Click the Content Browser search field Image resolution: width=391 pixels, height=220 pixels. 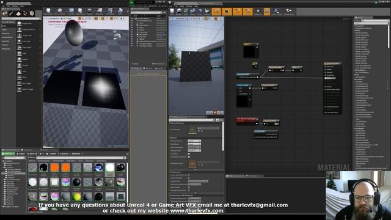(x=81, y=158)
